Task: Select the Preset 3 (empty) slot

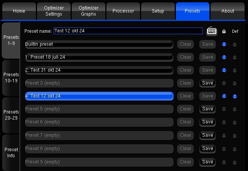Action: tap(99, 83)
